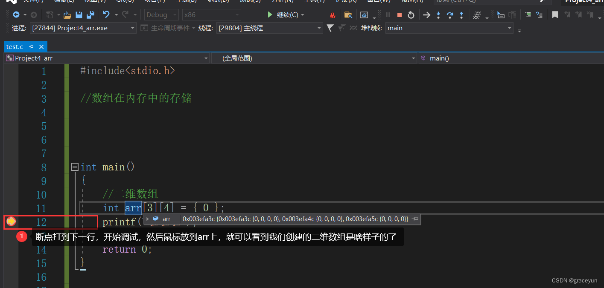Image resolution: width=604 pixels, height=288 pixels.
Task: Open the main() member navigation dropdown
Action: tap(511, 58)
